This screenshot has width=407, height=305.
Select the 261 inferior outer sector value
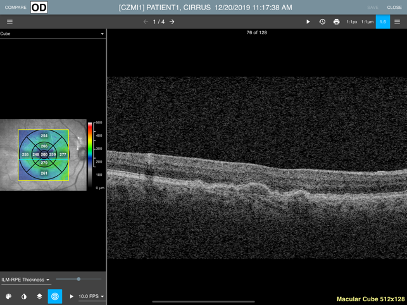point(44,173)
